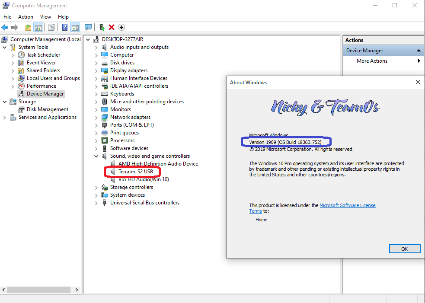Expand the Event Viewer node

pos(13,63)
